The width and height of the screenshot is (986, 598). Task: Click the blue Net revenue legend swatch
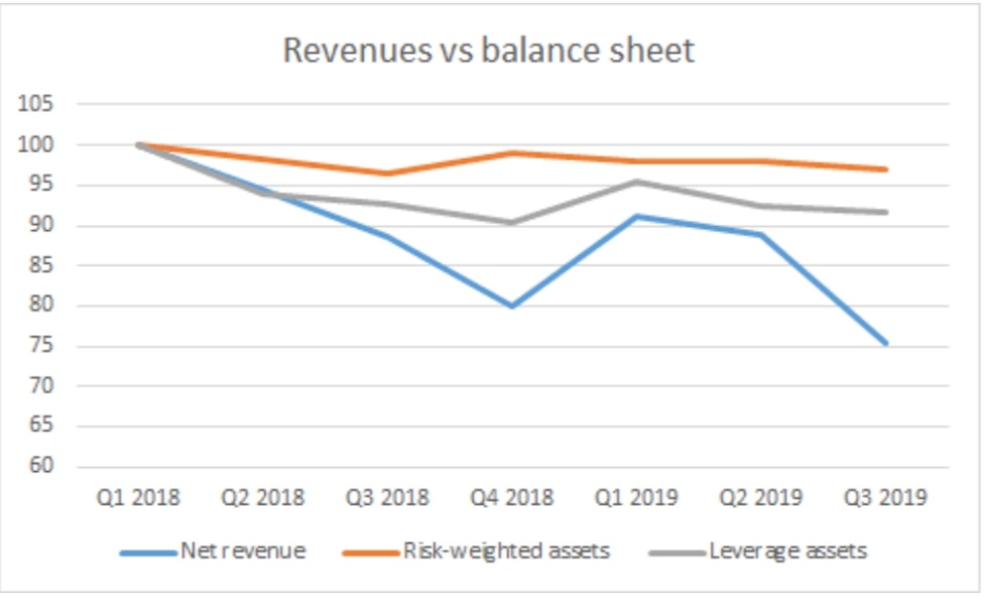148,552
